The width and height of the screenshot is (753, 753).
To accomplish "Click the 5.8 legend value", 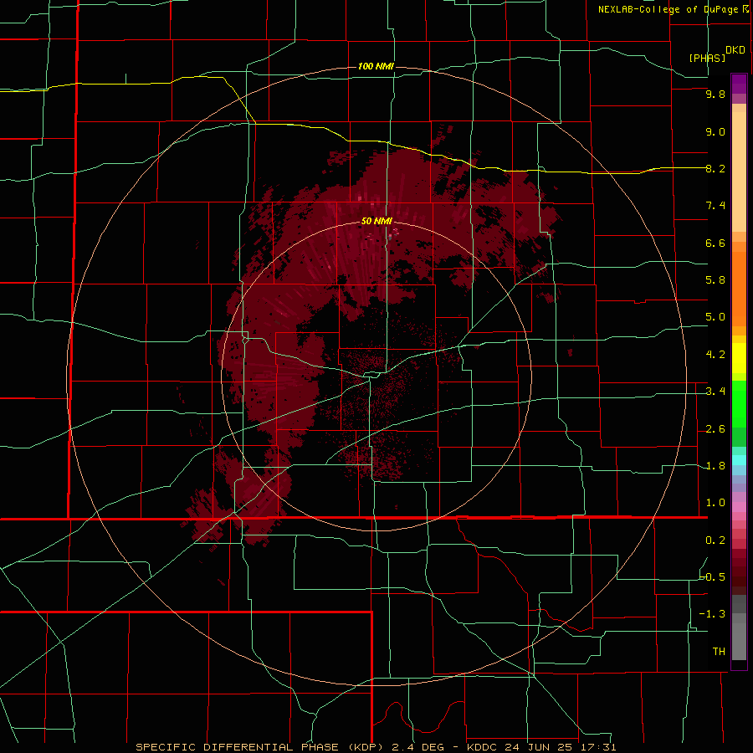I will (715, 280).
